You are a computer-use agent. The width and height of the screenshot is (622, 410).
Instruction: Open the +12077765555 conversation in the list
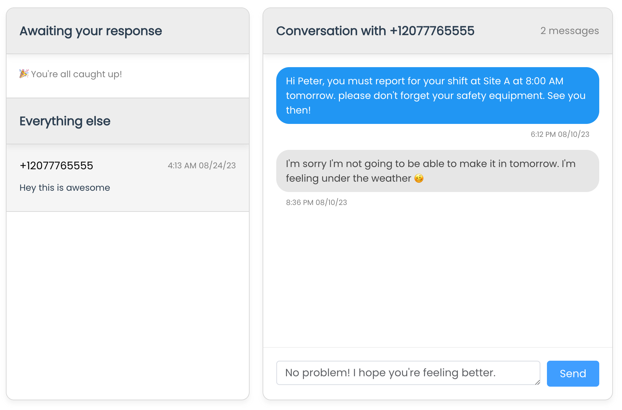[x=128, y=178]
